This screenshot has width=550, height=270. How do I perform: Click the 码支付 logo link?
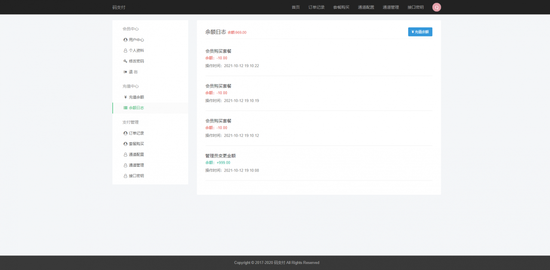click(119, 7)
